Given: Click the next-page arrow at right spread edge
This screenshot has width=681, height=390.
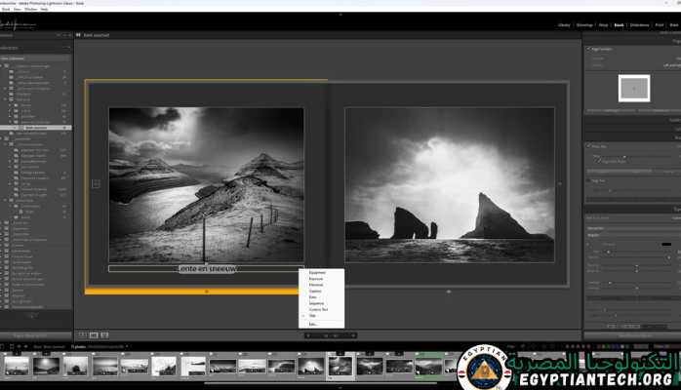Looking at the screenshot, I should click(x=560, y=183).
